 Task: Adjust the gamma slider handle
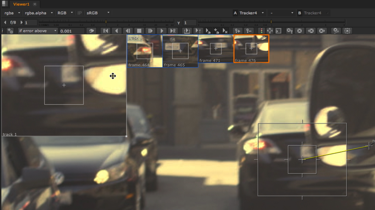(271, 22)
